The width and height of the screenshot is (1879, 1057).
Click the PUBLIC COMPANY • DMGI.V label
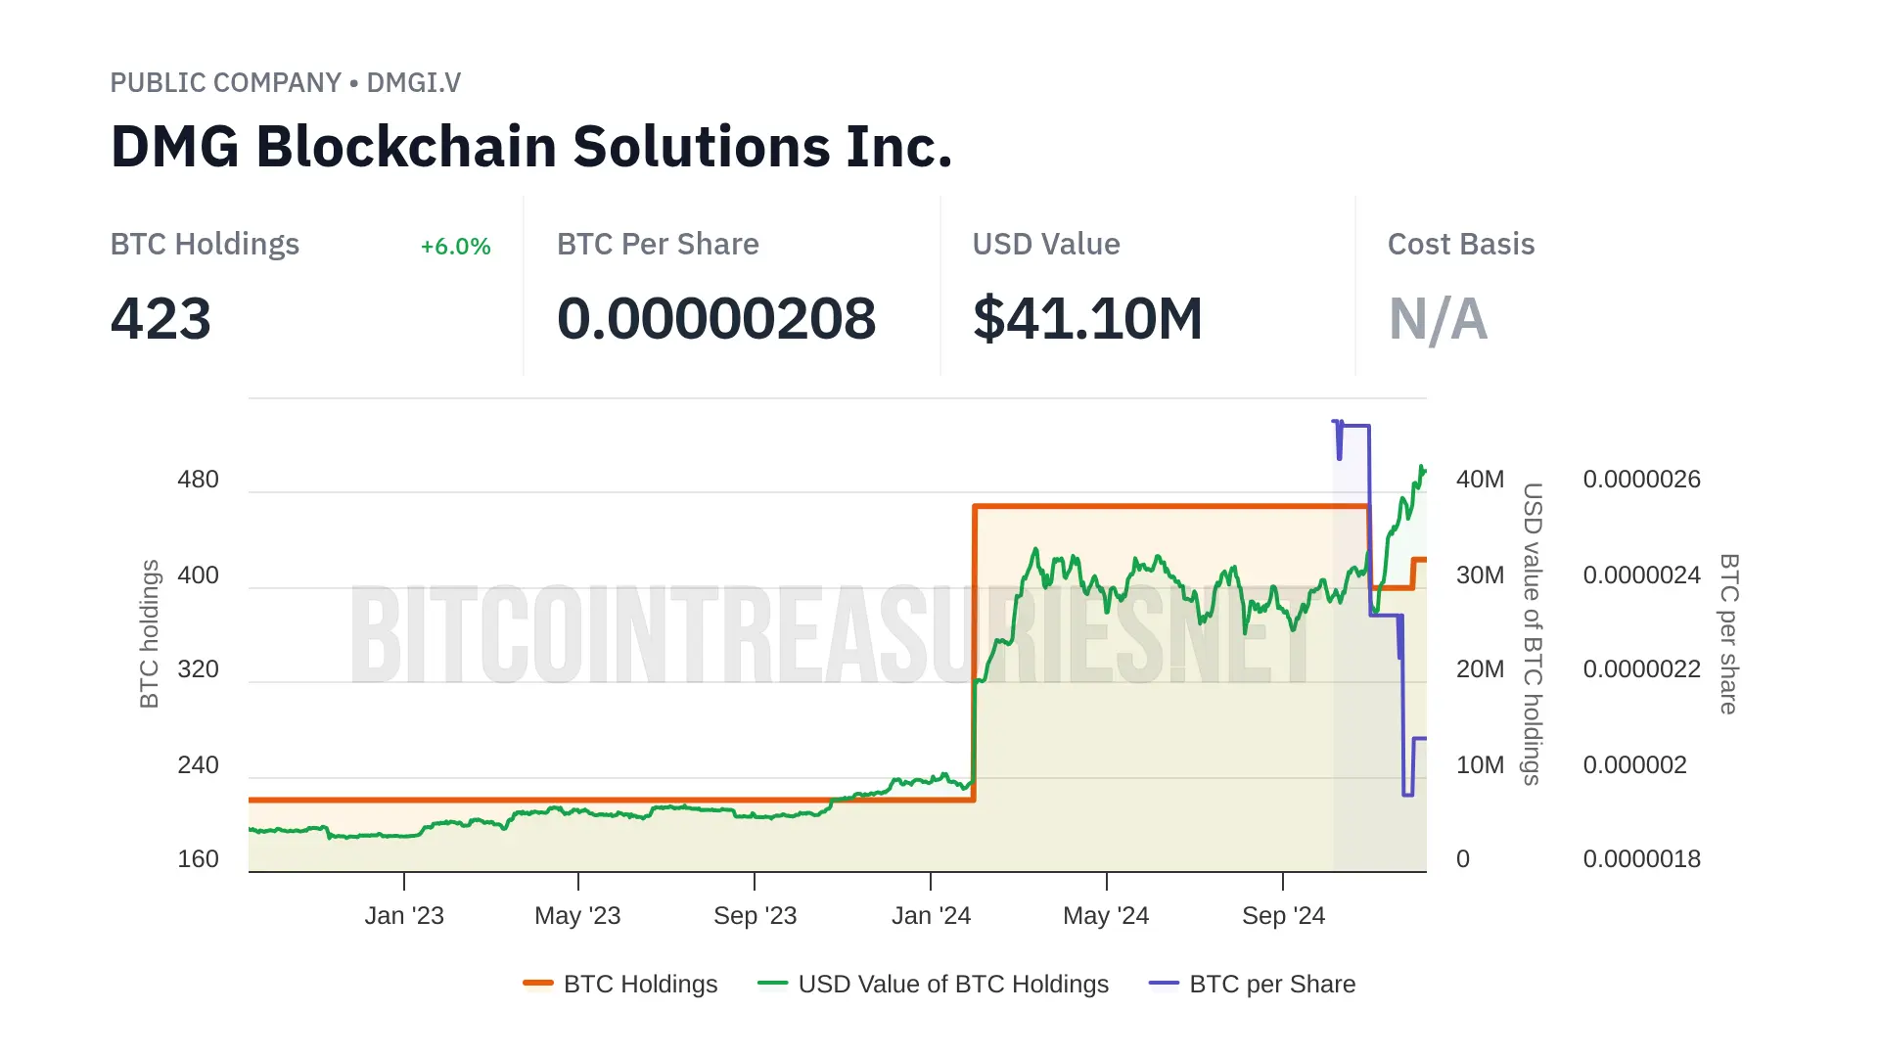pos(285,83)
